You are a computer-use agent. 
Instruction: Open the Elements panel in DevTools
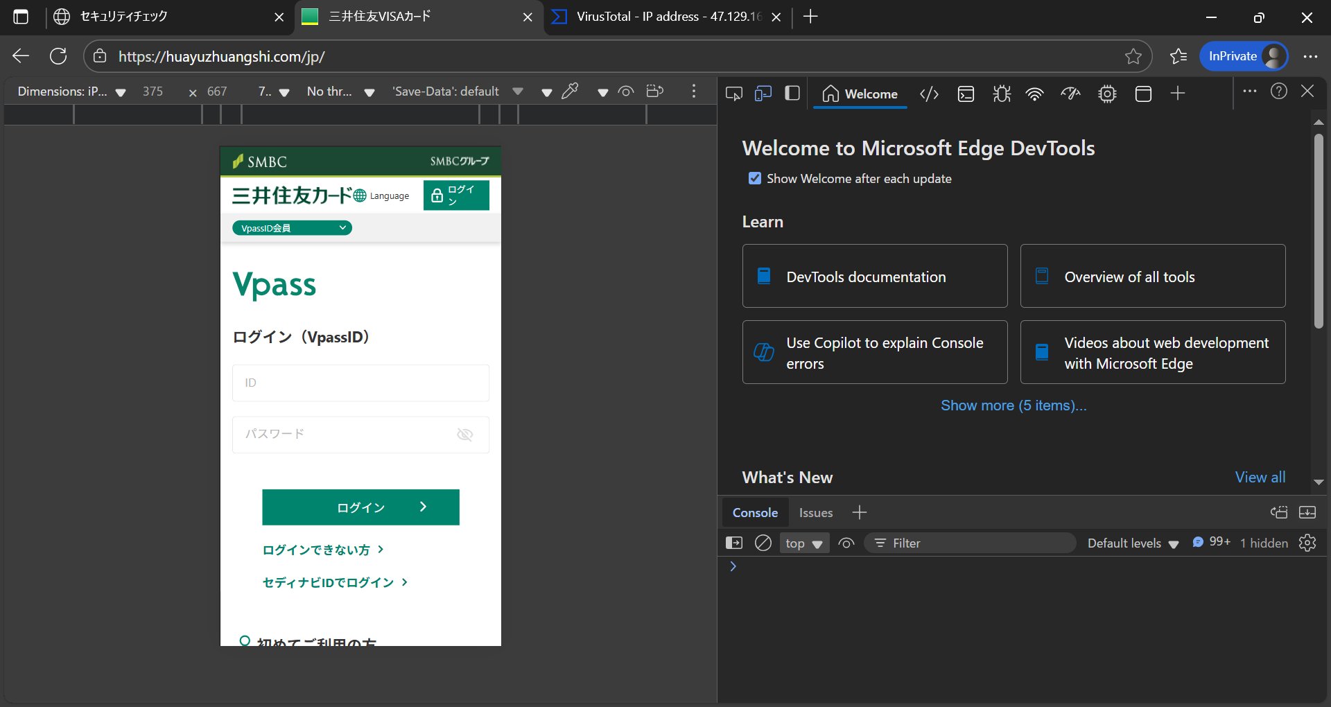click(929, 94)
